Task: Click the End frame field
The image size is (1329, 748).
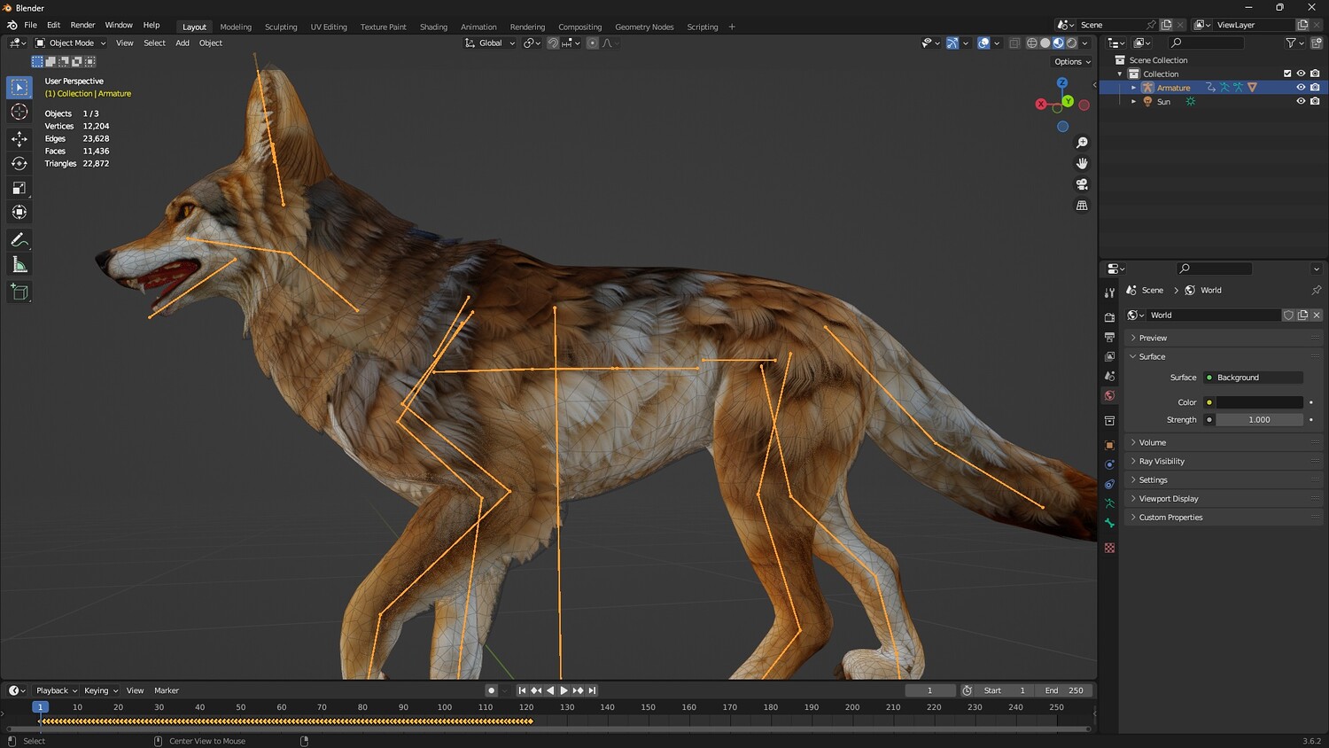Action: pos(1064,690)
